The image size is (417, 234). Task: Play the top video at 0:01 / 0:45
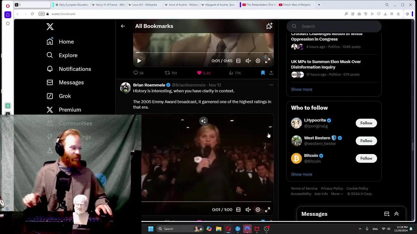[x=139, y=61]
